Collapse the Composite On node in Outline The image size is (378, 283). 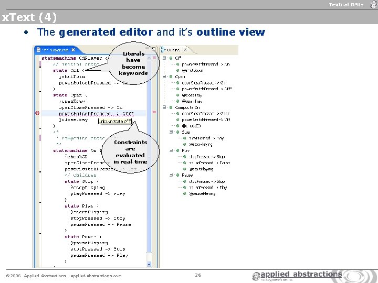[164, 107]
